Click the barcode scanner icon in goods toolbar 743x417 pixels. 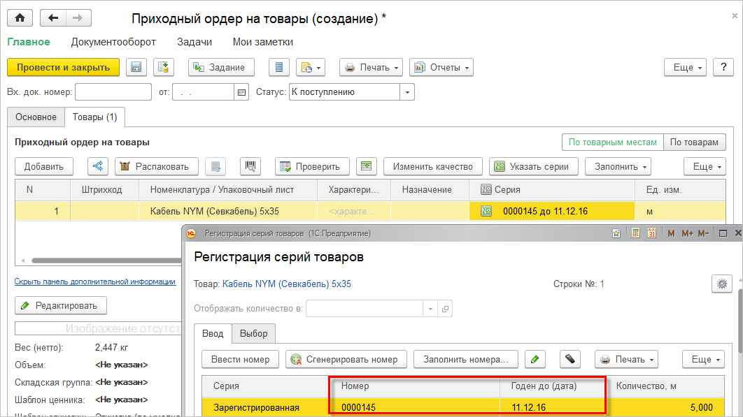250,166
